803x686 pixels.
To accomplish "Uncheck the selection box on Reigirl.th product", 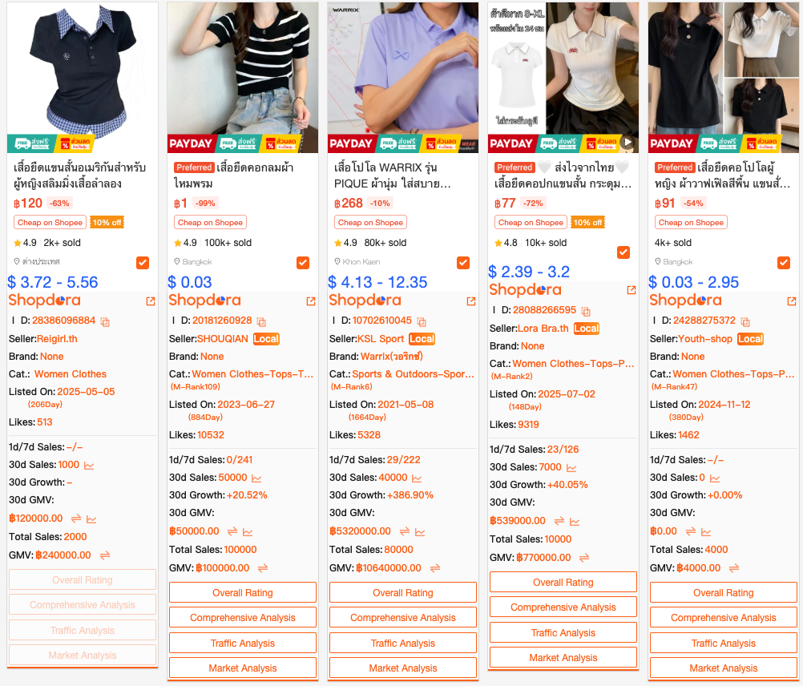I will pyautogui.click(x=143, y=263).
